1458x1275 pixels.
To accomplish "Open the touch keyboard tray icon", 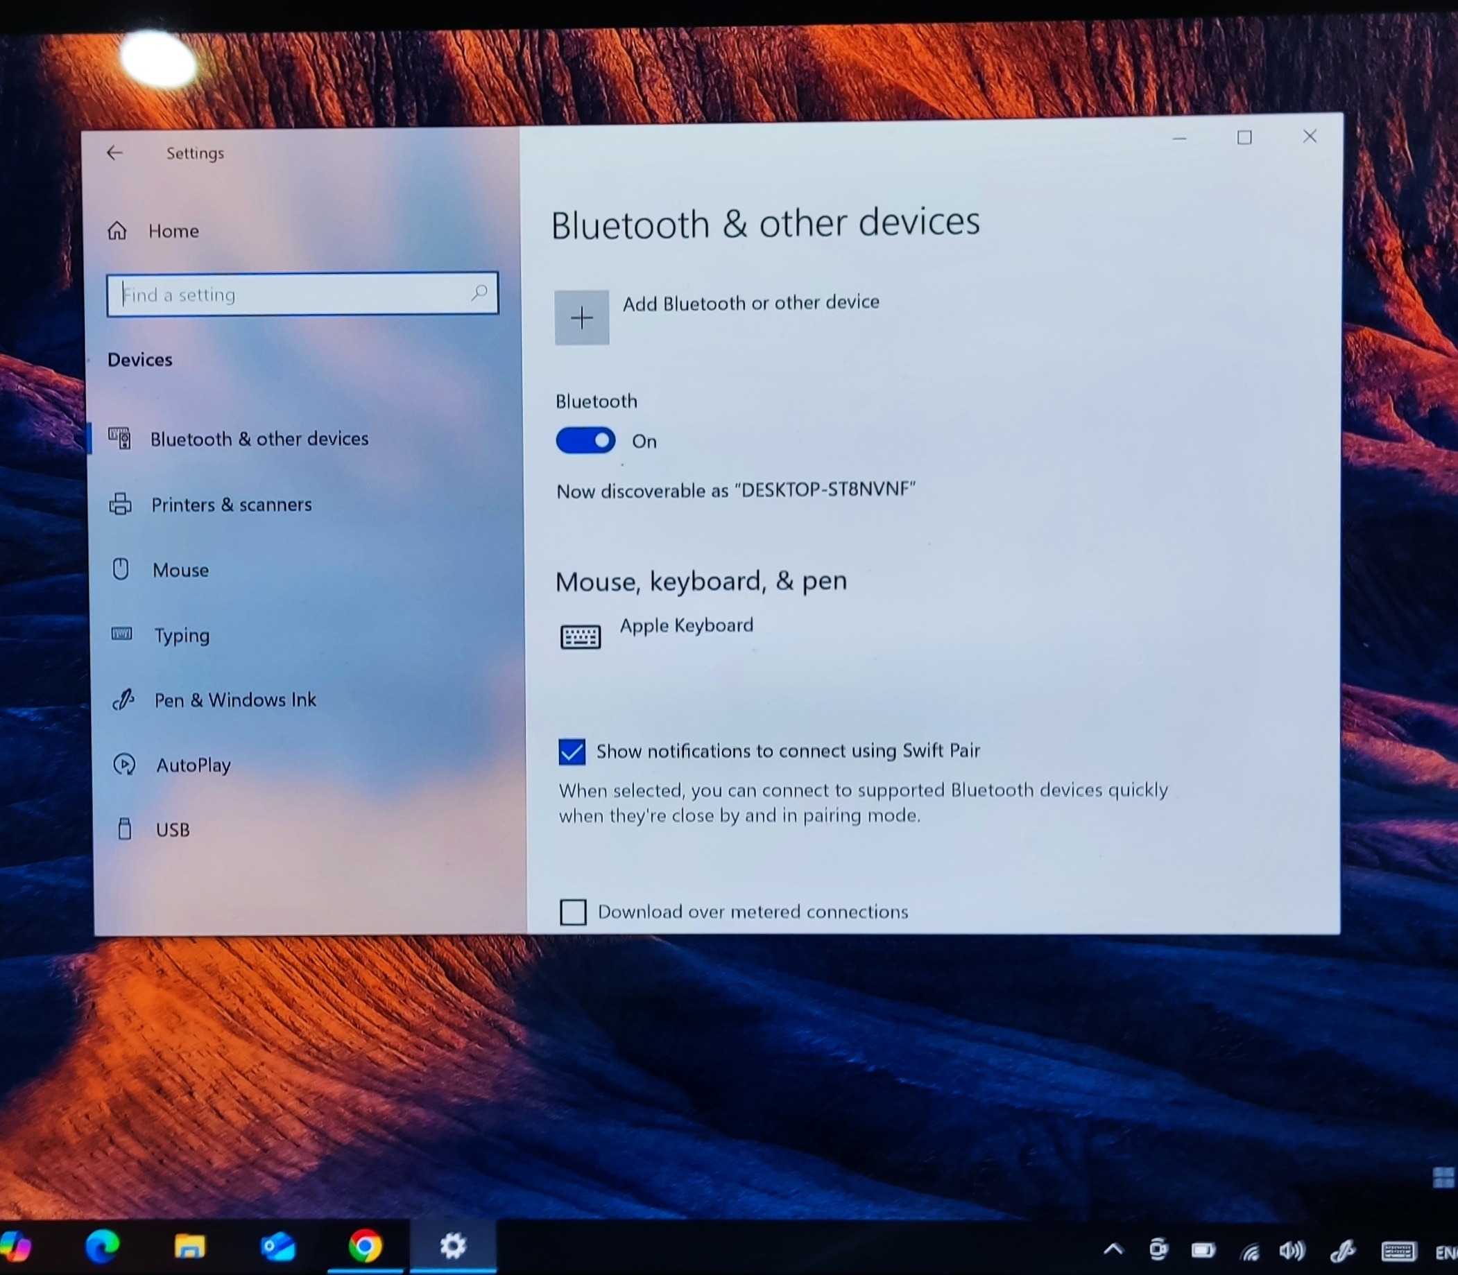I will 1398,1250.
